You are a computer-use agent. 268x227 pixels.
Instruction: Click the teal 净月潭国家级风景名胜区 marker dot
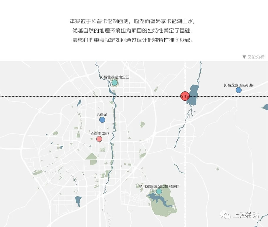click(x=159, y=191)
